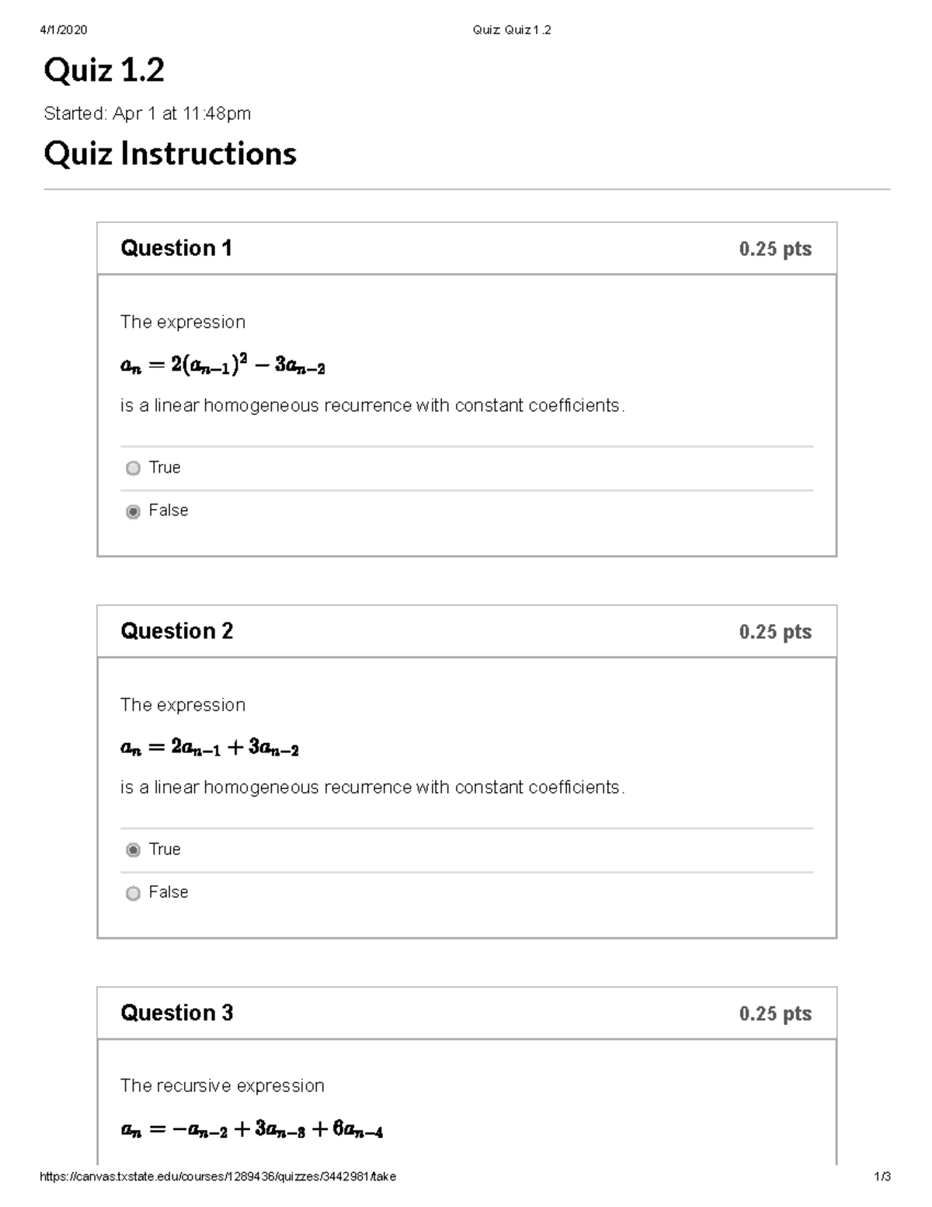The height and width of the screenshot is (1207, 932).
Task: Click the page header 'Quiz: Quiz 1.2'
Action: (512, 30)
